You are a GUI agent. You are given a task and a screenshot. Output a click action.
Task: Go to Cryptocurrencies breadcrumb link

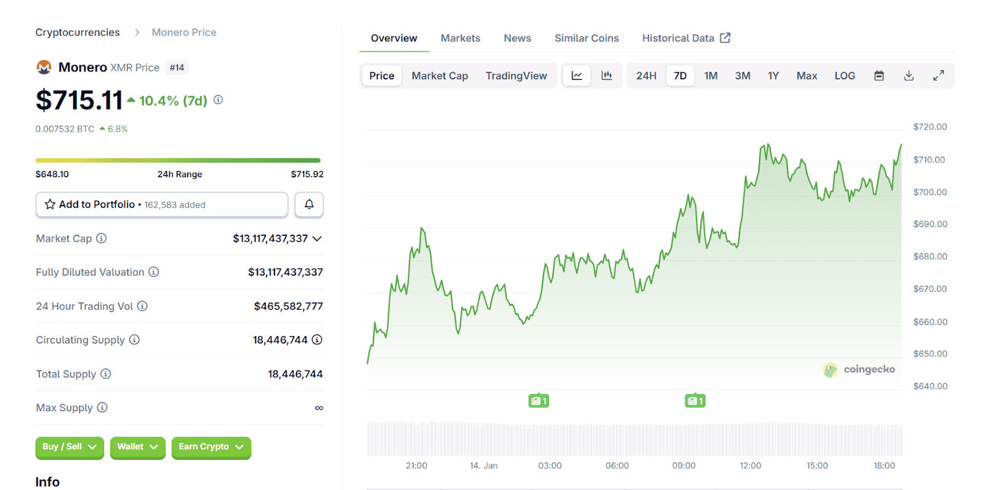[78, 33]
